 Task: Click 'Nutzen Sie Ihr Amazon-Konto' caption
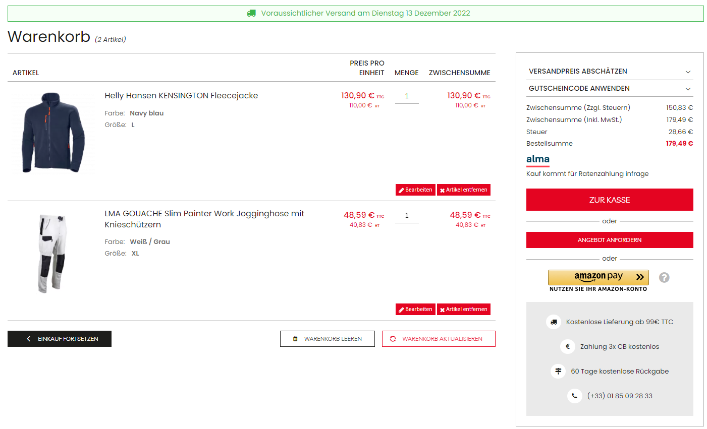pyautogui.click(x=598, y=289)
